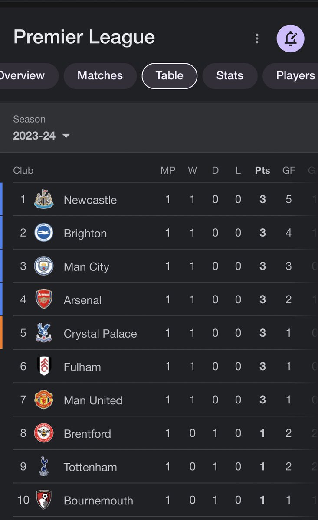The image size is (318, 520).
Task: Select the Table tab
Action: pyautogui.click(x=170, y=76)
